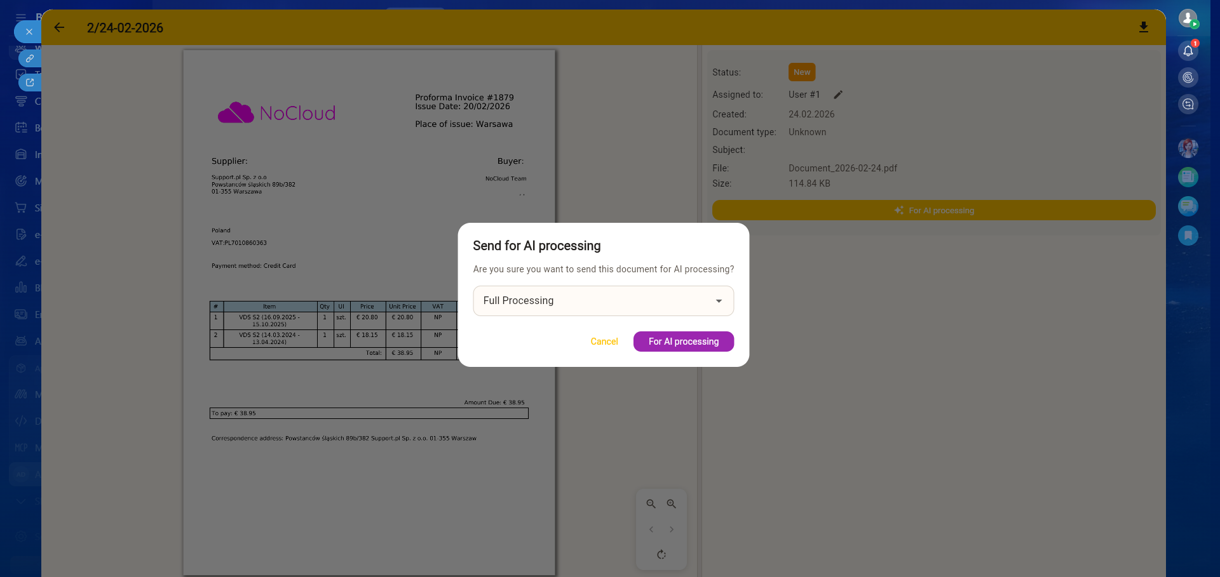The image size is (1220, 577).
Task: Edit the assigned user with pencil icon
Action: click(838, 95)
